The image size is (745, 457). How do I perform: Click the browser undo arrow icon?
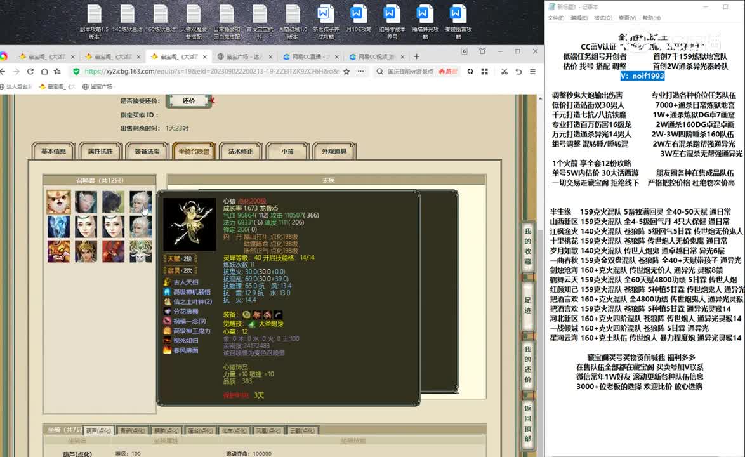pyautogui.click(x=518, y=71)
